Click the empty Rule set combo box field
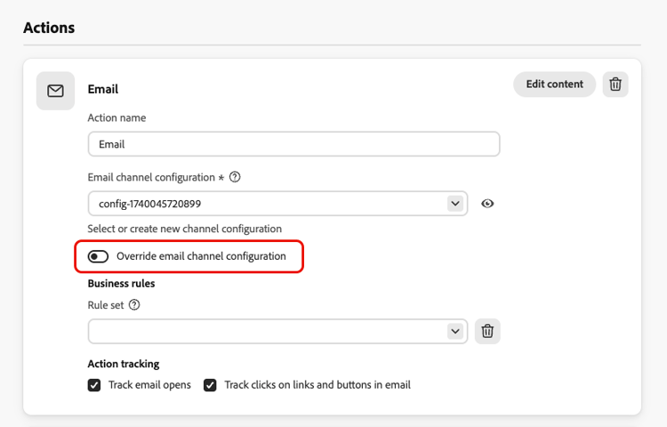Viewport: 667px width, 427px height. click(x=277, y=331)
